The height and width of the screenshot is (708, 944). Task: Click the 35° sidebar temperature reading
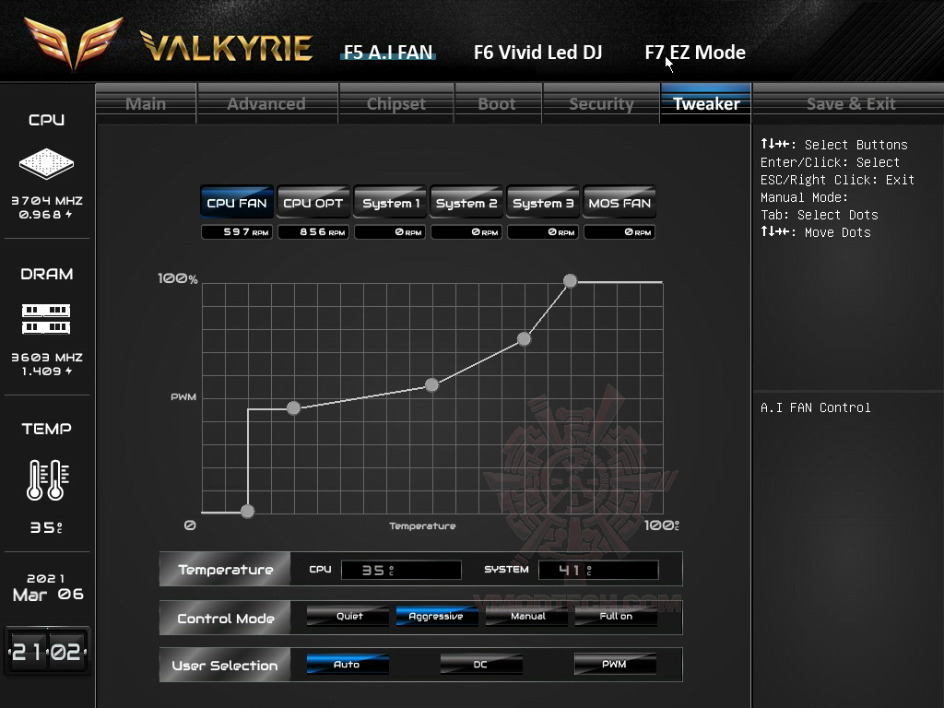pos(46,527)
